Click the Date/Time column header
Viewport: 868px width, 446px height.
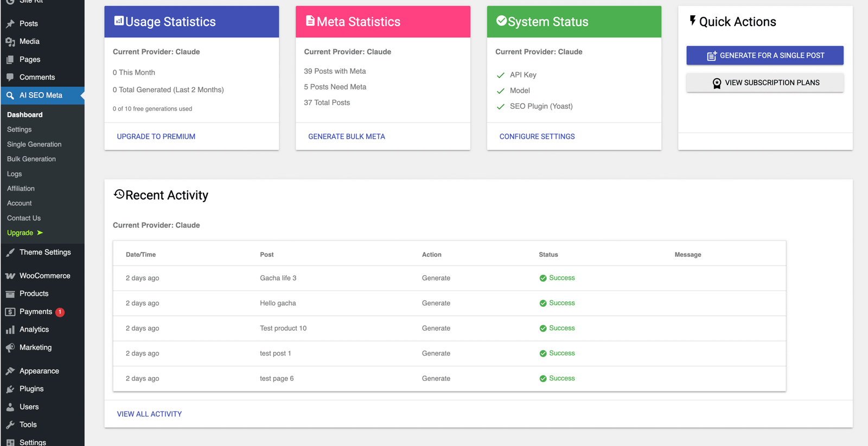point(141,255)
